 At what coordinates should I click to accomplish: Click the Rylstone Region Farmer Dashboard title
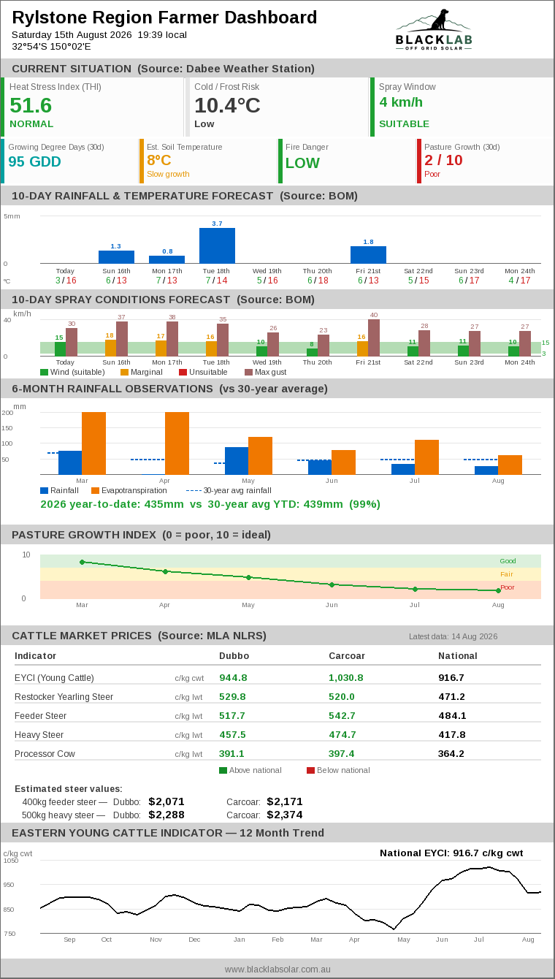pyautogui.click(x=164, y=18)
